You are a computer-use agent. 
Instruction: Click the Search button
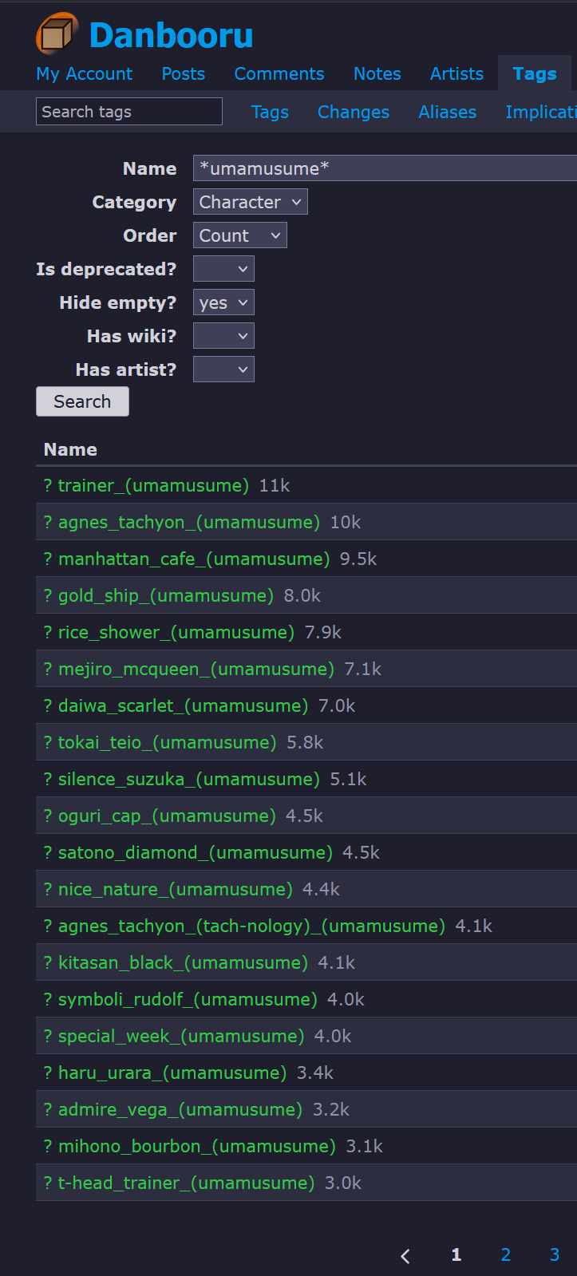pos(82,401)
